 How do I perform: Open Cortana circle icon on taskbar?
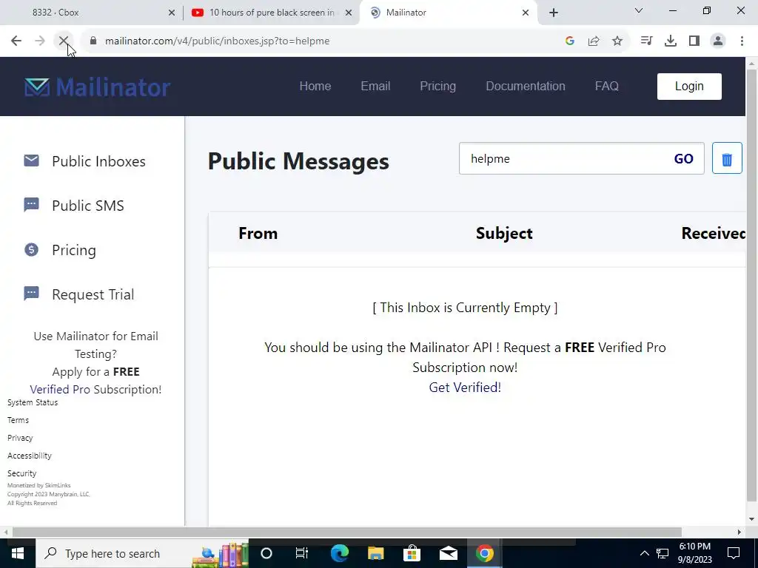pos(266,553)
